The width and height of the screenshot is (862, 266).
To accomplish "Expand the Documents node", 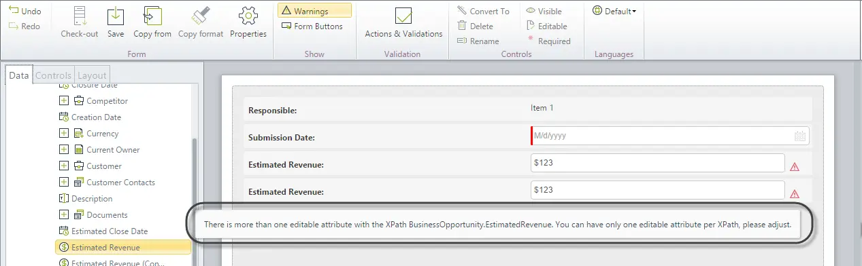I will [x=64, y=215].
